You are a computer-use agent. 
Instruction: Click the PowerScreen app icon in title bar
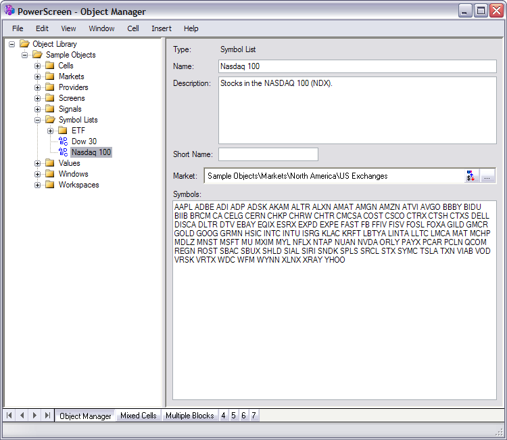point(9,11)
